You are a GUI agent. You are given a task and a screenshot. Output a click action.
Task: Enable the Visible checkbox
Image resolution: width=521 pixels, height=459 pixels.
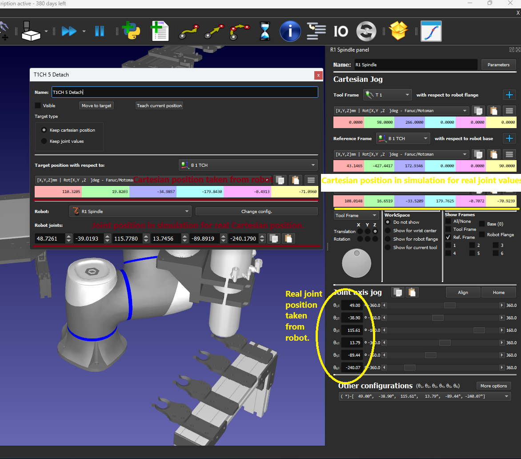pos(38,106)
